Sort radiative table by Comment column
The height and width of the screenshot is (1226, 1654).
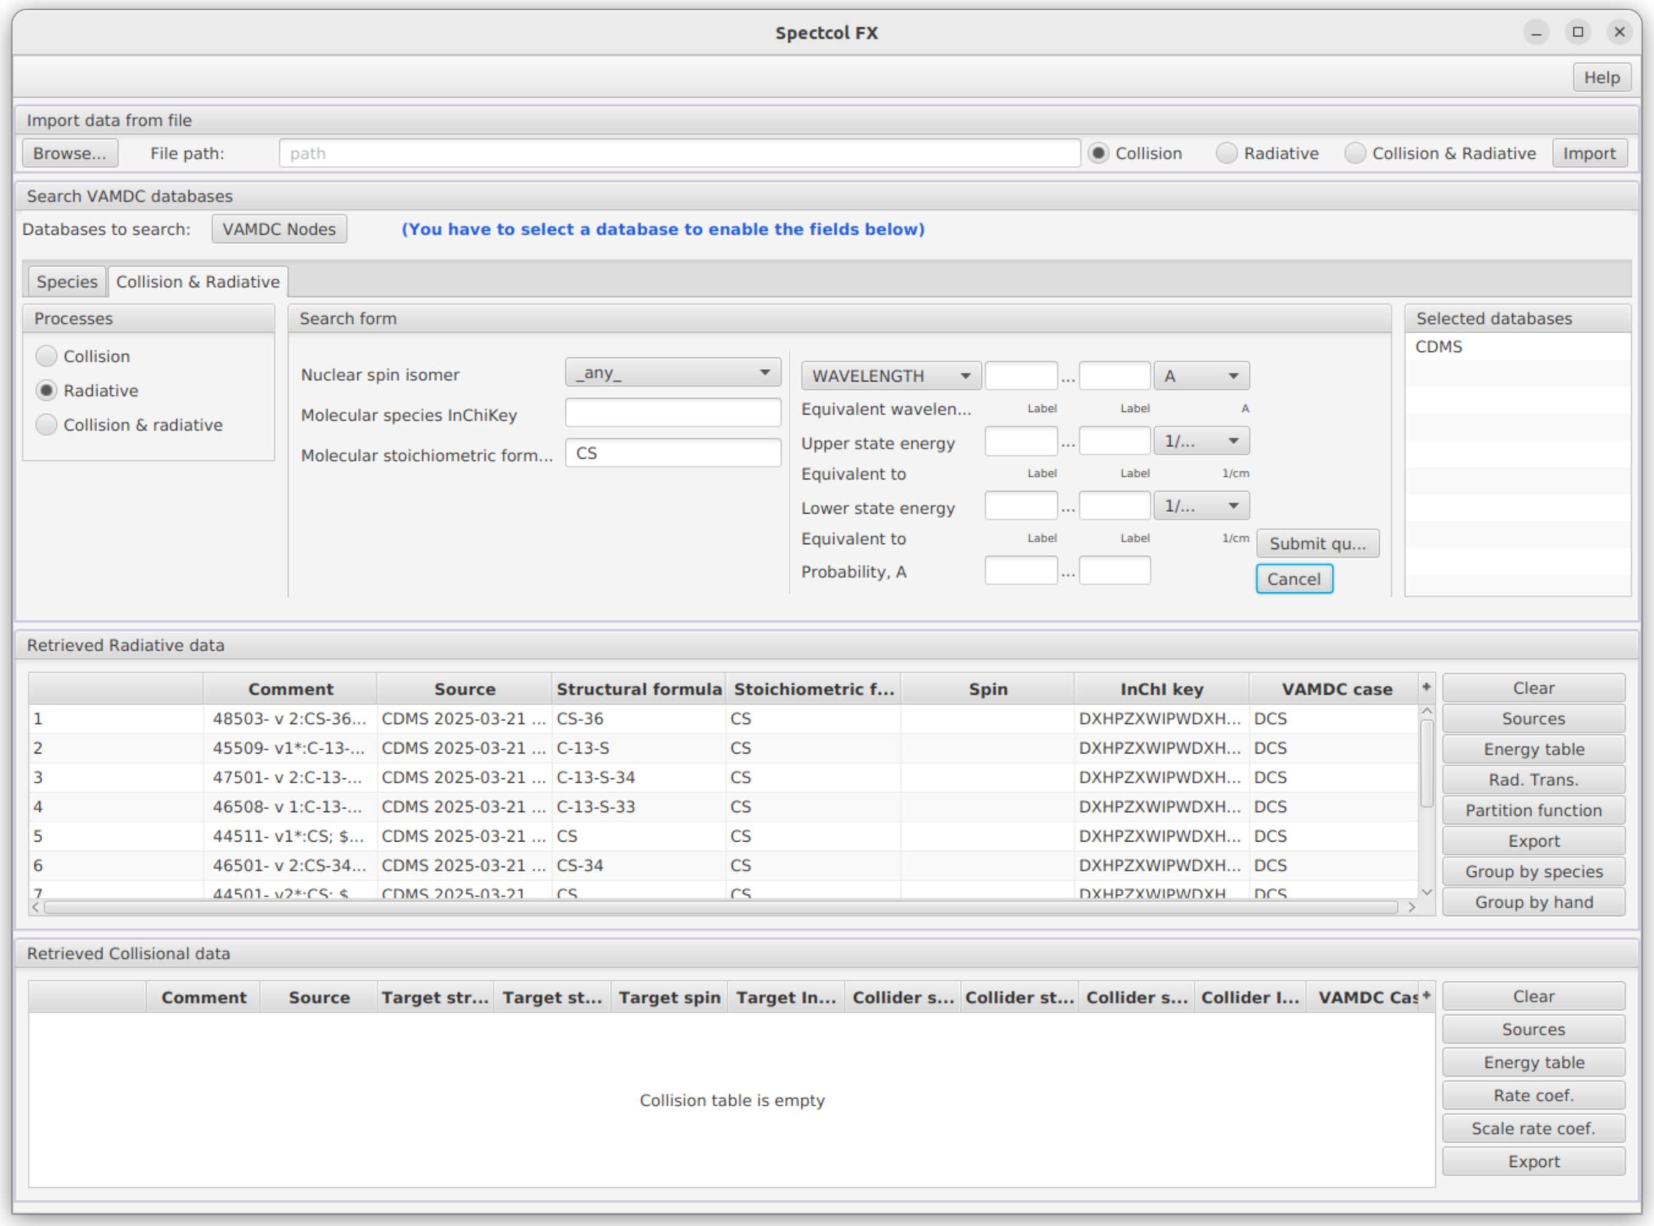[x=290, y=689]
